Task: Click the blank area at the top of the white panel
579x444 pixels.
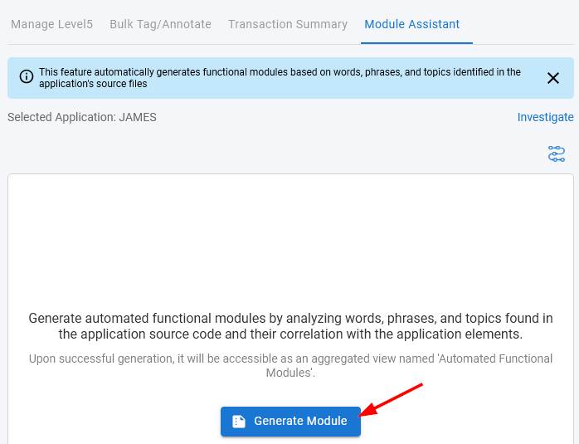Action: click(290, 224)
